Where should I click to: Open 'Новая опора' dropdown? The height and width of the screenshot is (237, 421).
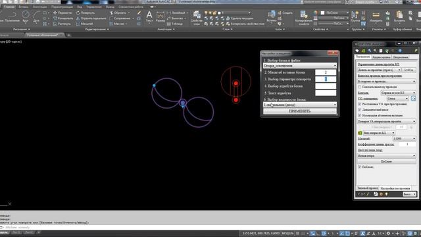tap(387, 156)
